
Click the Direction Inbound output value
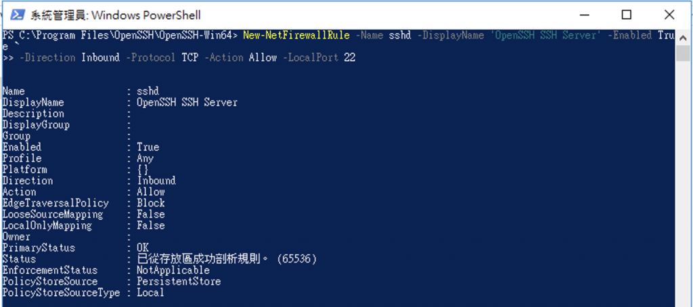pos(156,181)
